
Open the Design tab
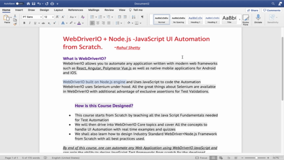click(x=44, y=10)
